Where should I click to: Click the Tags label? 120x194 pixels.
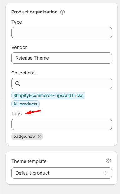(x=16, y=114)
